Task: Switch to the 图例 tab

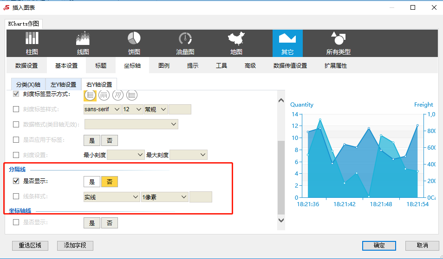Action: tap(164, 66)
